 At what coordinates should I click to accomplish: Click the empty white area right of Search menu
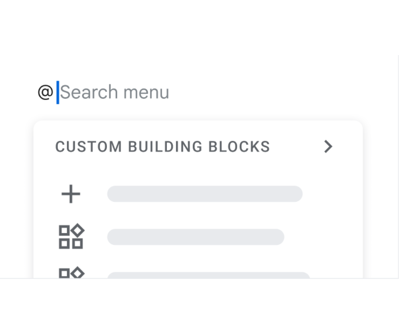(x=276, y=92)
